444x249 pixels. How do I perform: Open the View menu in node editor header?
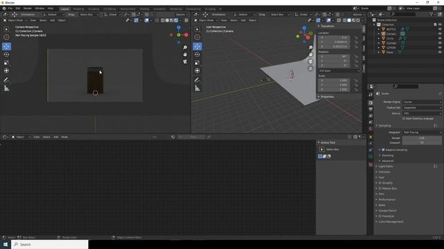(37, 137)
